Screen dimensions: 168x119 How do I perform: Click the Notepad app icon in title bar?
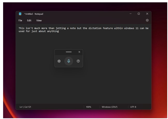20,14
